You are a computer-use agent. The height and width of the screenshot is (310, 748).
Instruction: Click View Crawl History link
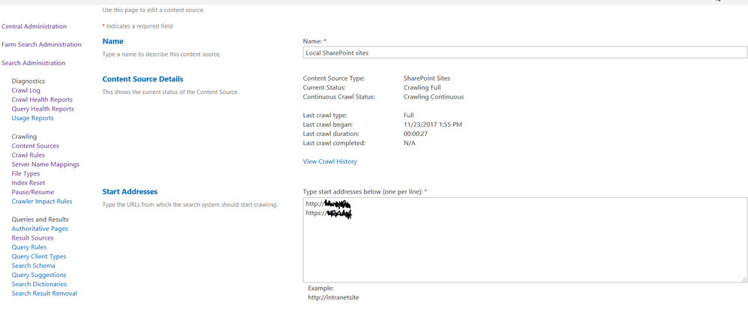(x=329, y=161)
